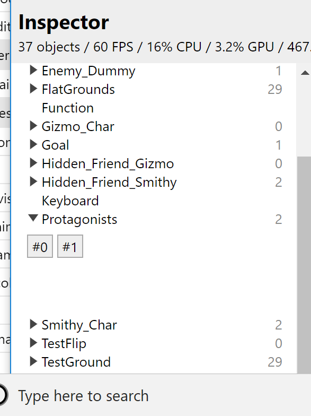Expand the FlatGrounds object entry

point(33,89)
